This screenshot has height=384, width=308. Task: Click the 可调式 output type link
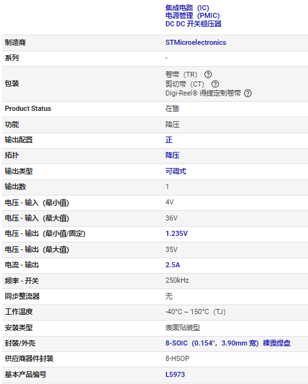(175, 171)
